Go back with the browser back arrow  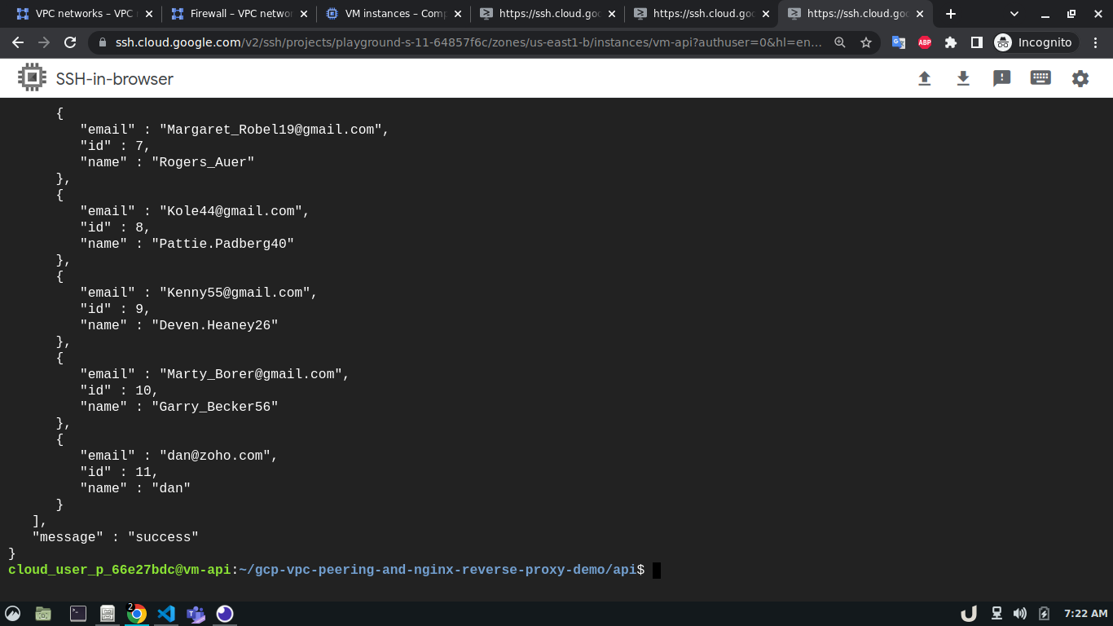click(18, 42)
